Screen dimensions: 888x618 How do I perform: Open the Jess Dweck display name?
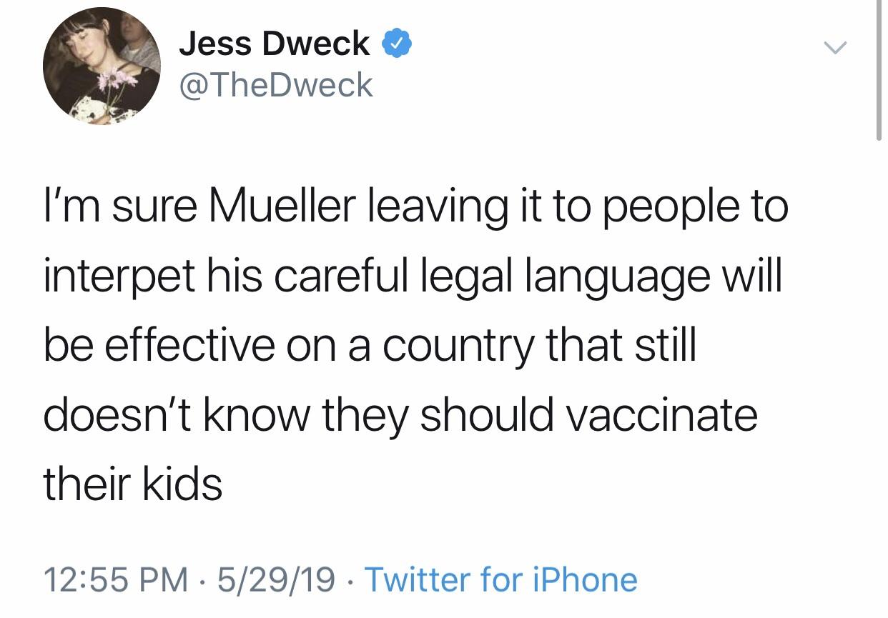[x=274, y=45]
